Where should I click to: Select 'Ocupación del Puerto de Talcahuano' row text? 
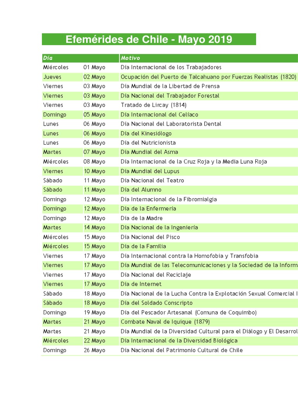click(208, 77)
